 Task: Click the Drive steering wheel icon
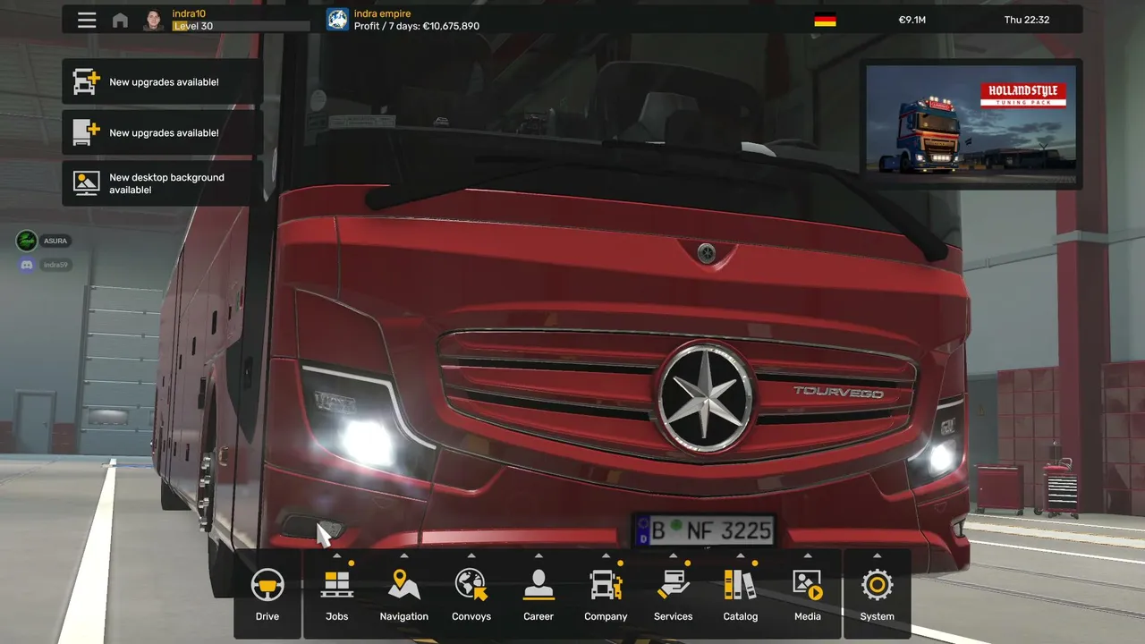click(x=267, y=584)
